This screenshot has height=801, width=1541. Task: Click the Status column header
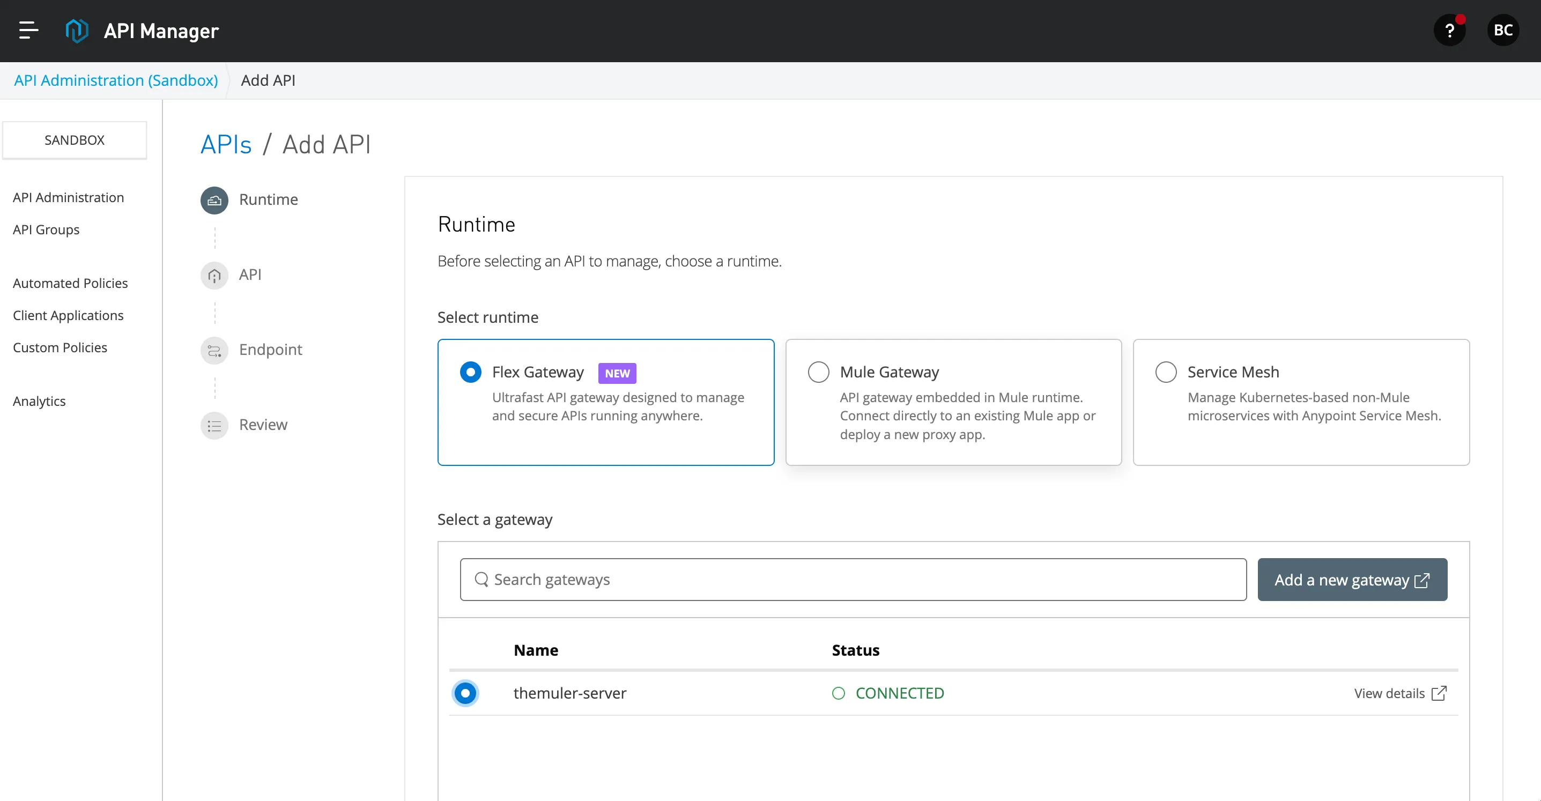click(x=855, y=650)
